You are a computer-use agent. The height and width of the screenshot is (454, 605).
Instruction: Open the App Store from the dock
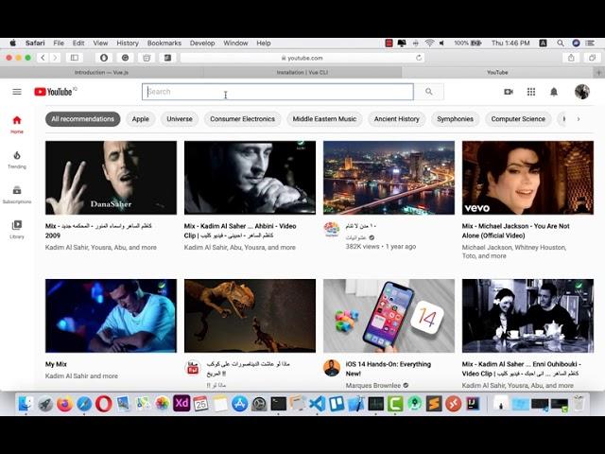click(x=239, y=404)
